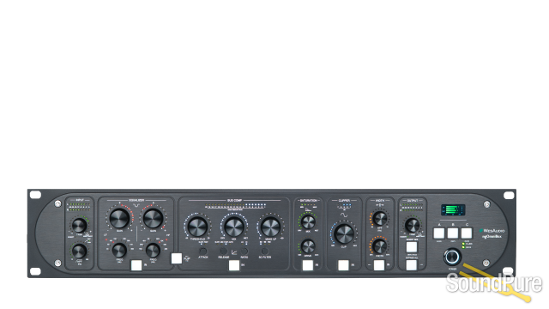Click the Saturation DRIVE knob
Viewport: 549px width, 309px height.
[308, 246]
